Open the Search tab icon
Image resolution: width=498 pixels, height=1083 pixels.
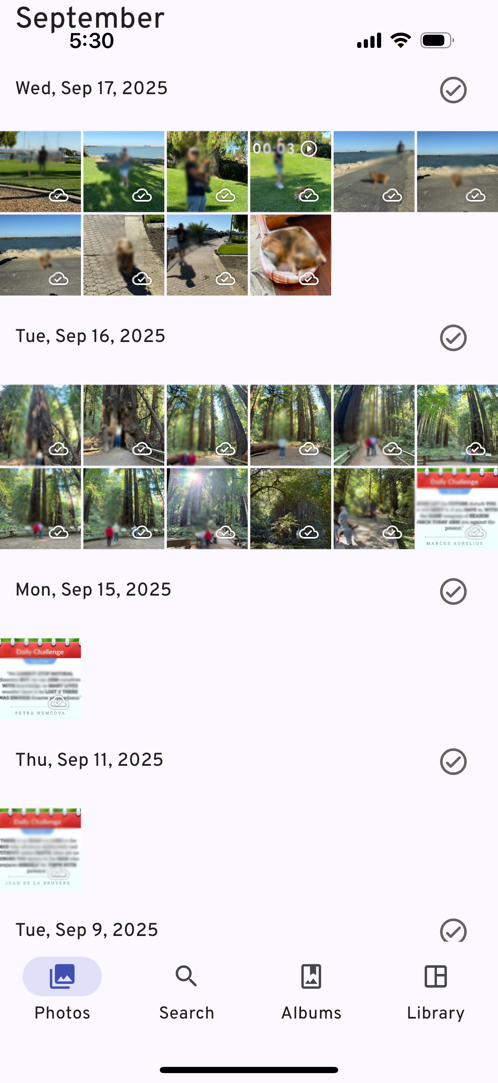(x=187, y=976)
